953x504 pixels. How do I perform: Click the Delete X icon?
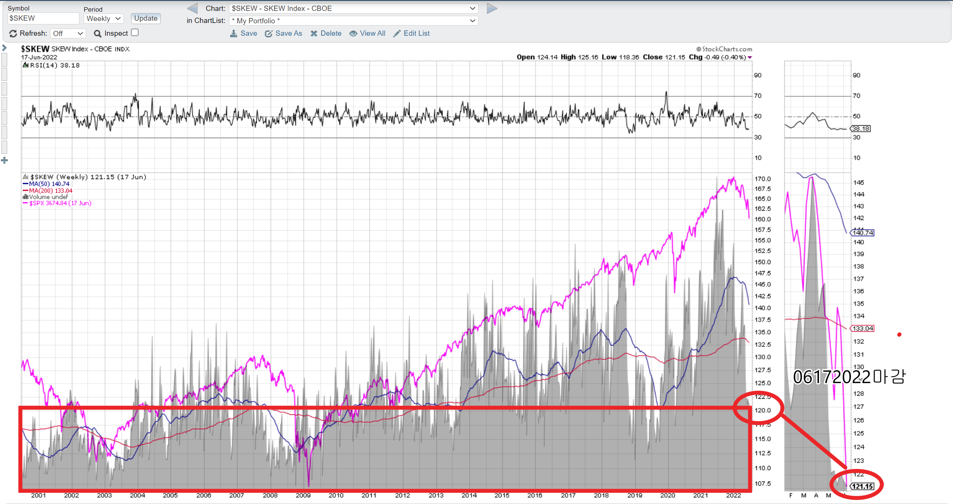tap(314, 33)
